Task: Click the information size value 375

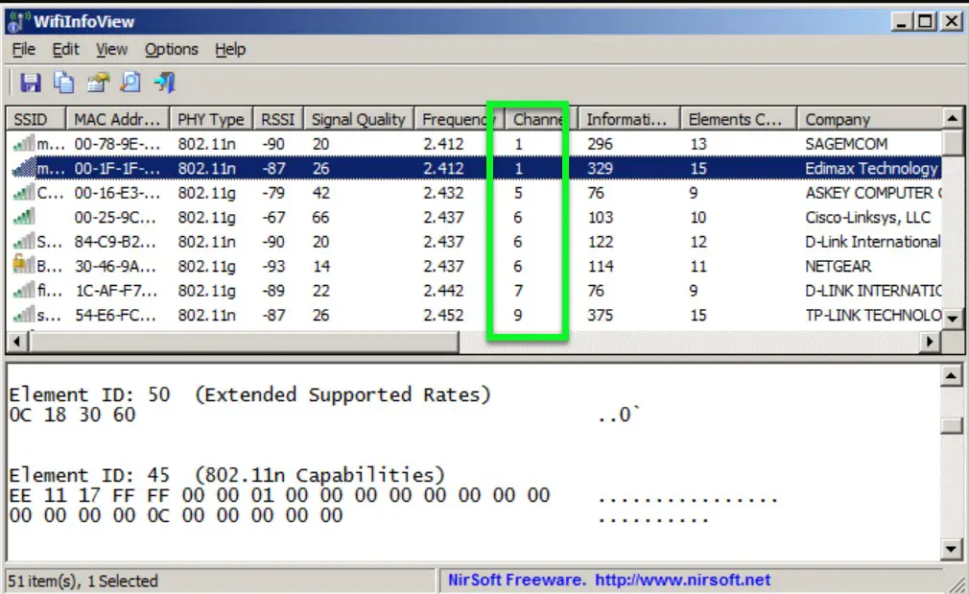Action: [x=600, y=316]
